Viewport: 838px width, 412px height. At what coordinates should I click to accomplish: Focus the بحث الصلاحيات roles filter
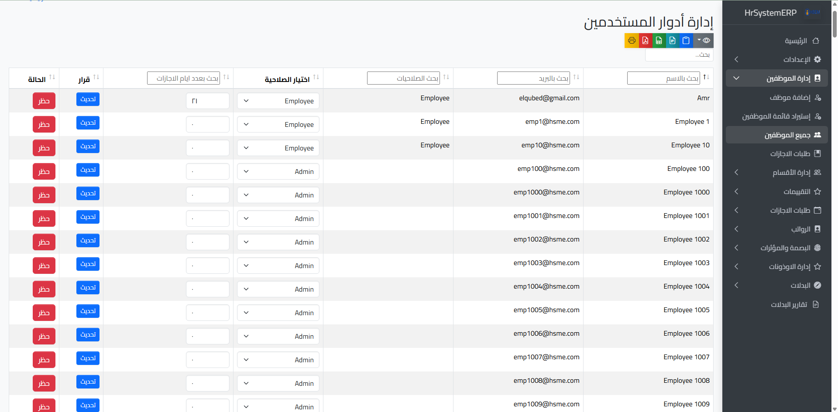click(x=403, y=78)
